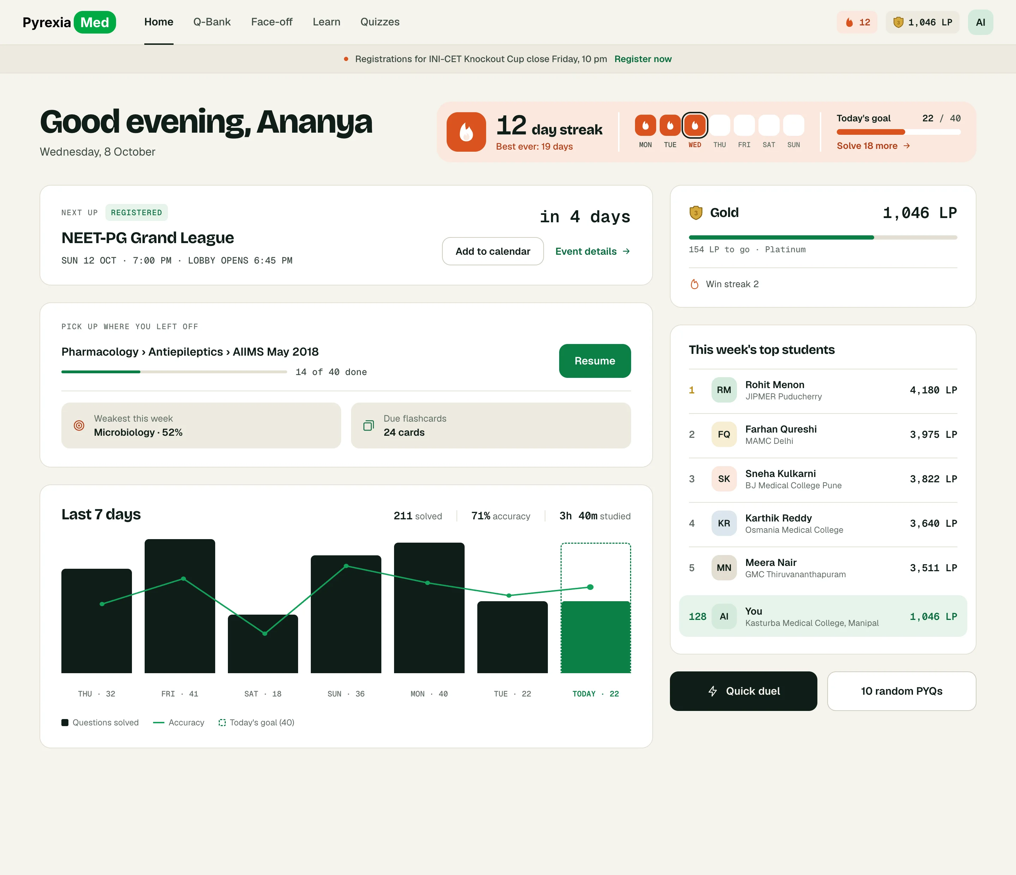Open the Quizzes tab
The height and width of the screenshot is (875, 1016).
pos(380,22)
